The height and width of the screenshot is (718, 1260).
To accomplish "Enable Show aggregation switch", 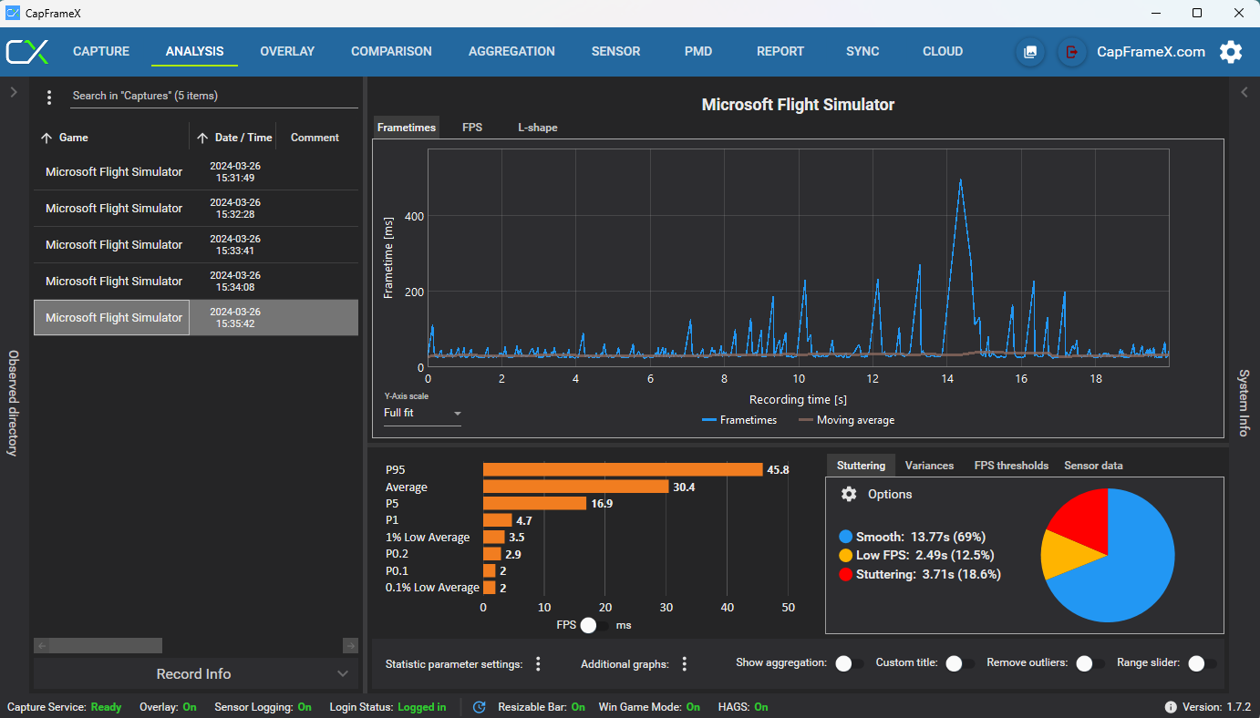I will (x=849, y=663).
